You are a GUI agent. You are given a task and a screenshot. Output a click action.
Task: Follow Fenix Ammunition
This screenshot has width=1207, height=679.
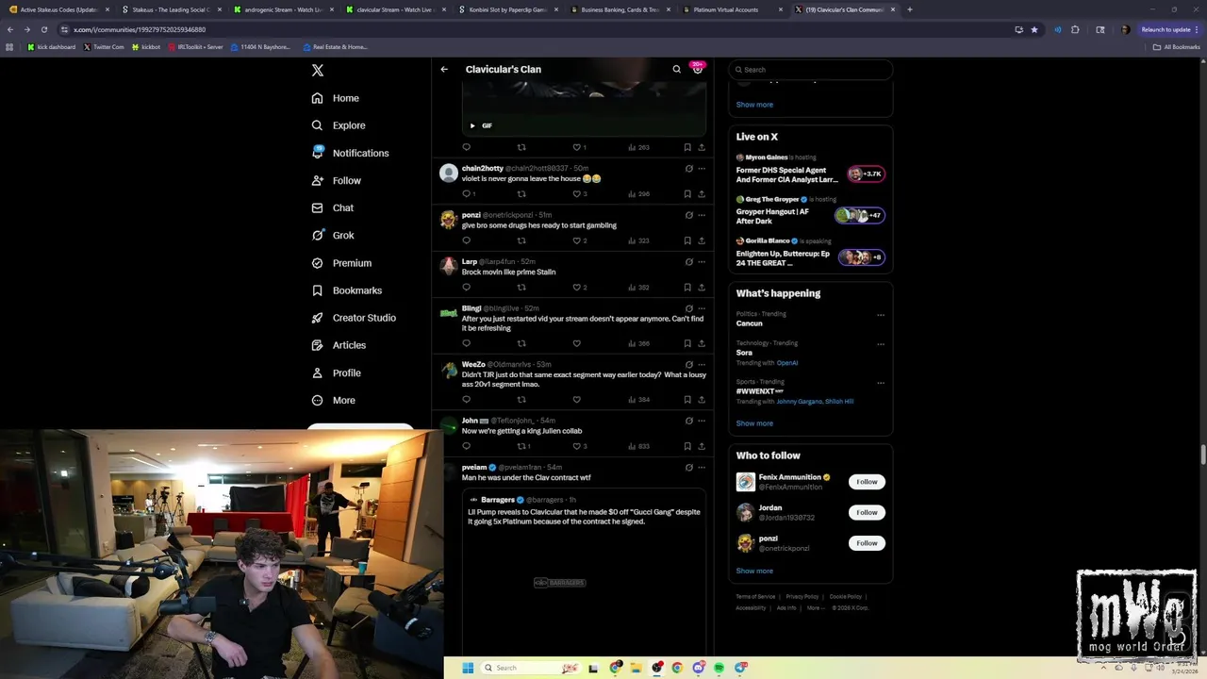(867, 482)
